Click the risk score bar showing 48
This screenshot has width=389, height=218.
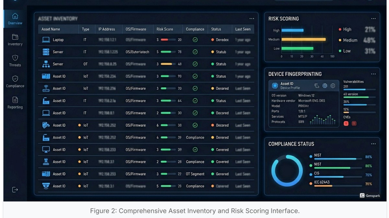coord(168,64)
